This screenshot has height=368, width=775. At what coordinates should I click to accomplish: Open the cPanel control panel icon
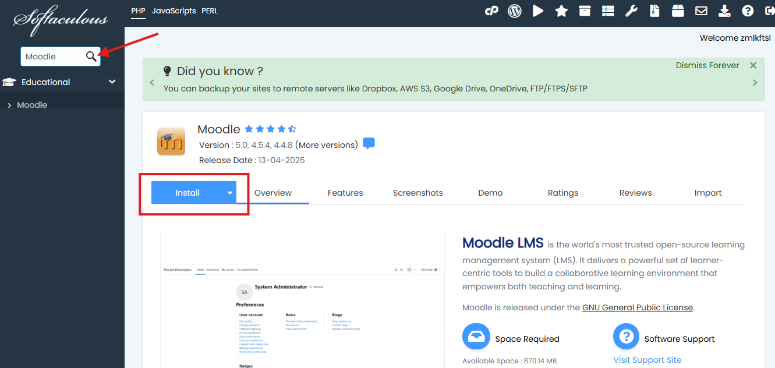coord(491,11)
